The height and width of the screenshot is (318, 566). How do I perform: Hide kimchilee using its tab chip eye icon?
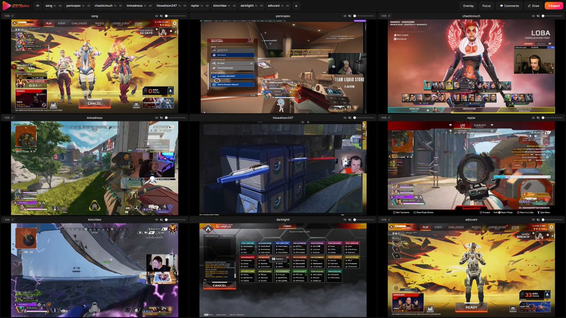click(x=234, y=6)
